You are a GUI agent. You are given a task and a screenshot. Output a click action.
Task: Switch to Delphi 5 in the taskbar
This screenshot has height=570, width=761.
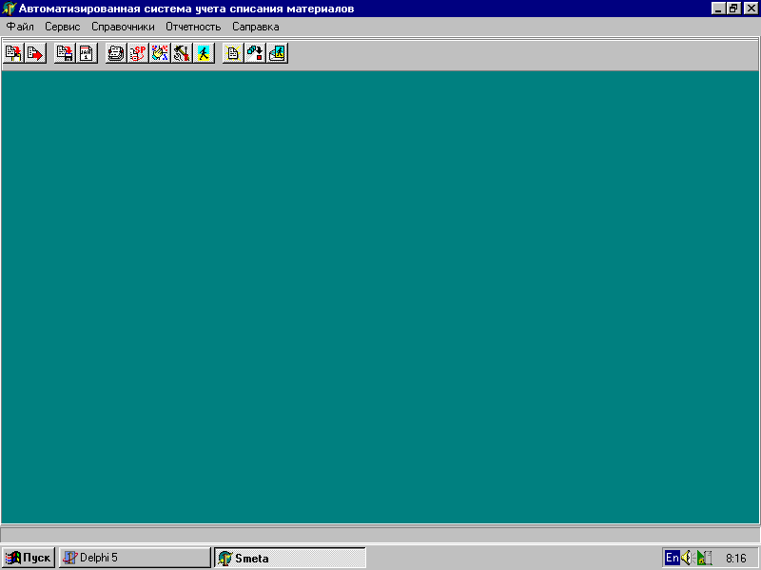pyautogui.click(x=134, y=558)
